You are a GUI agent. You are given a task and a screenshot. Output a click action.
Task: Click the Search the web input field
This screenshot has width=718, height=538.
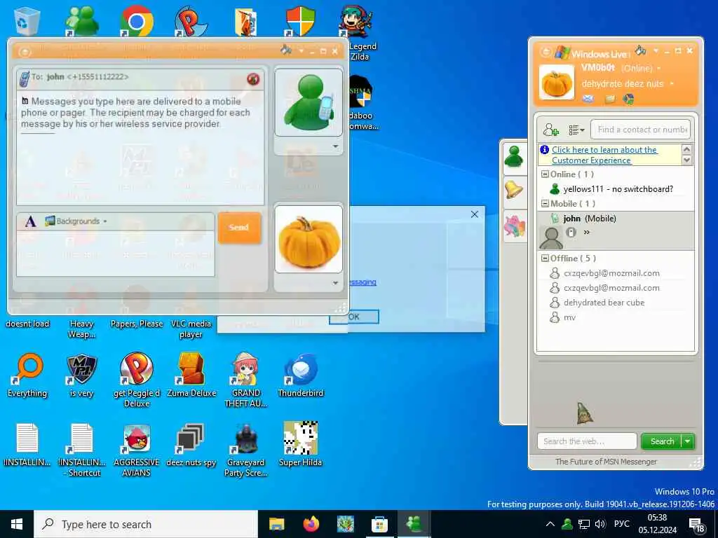(x=587, y=441)
